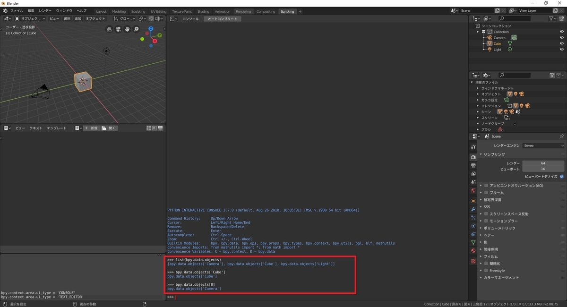This screenshot has width=567, height=307.
Task: Open the Object Constraints tab icon
Action: tap(473, 234)
